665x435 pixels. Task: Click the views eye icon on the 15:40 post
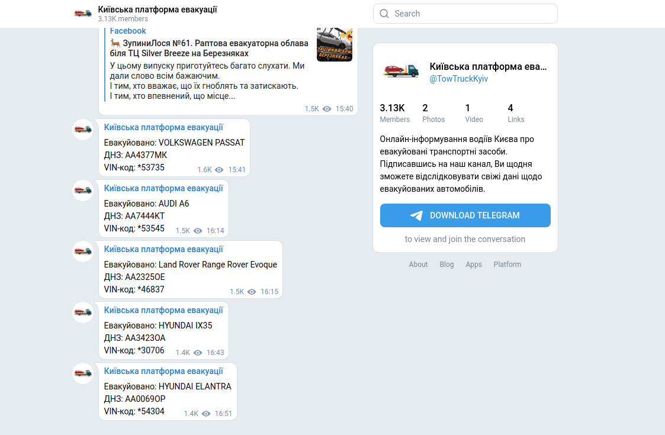coord(327,109)
